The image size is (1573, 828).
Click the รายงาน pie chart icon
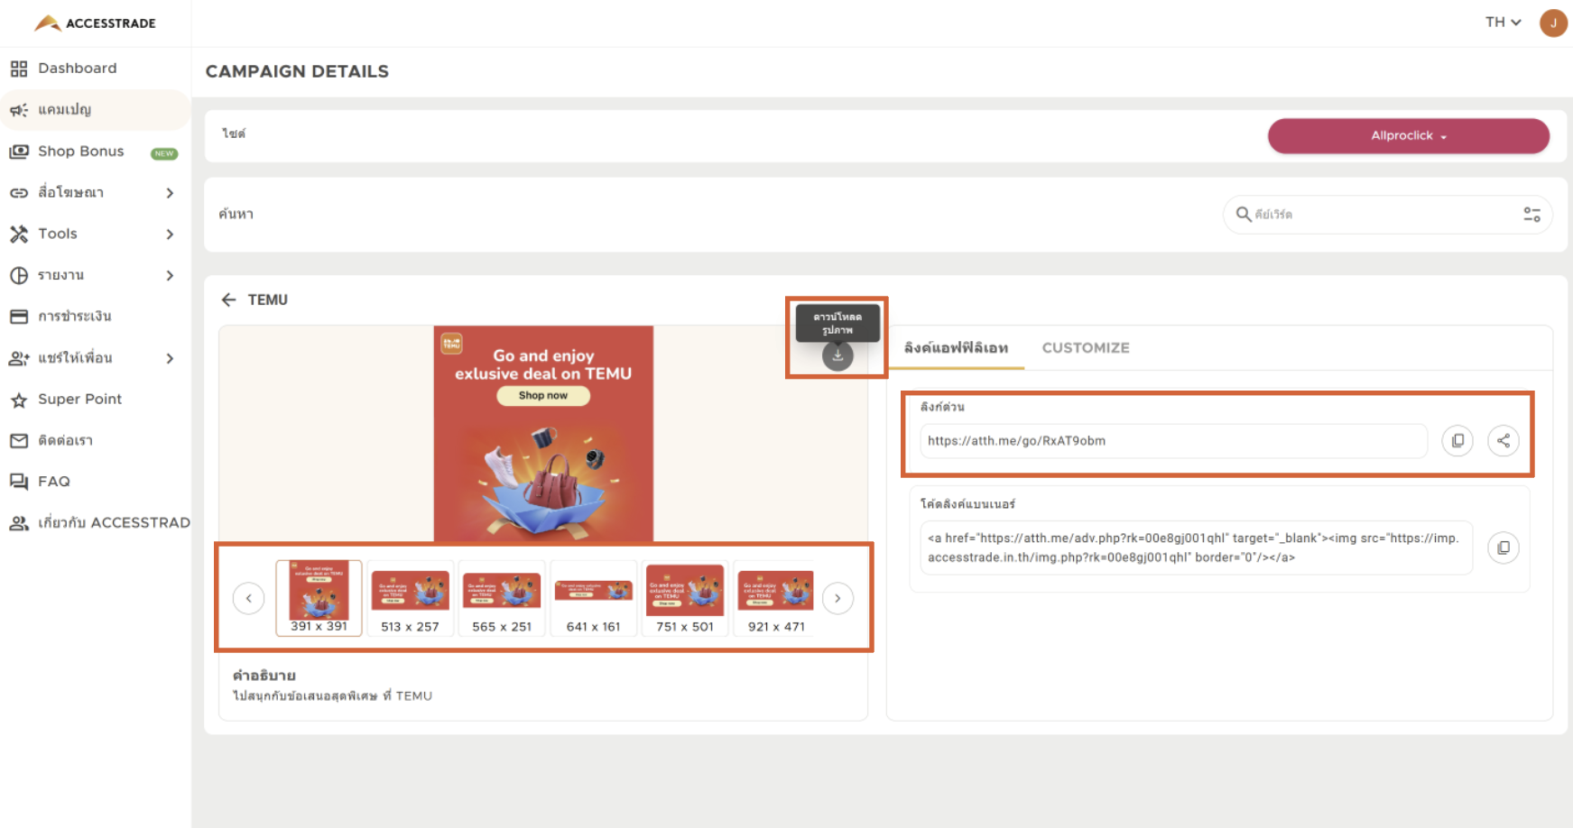pos(19,275)
